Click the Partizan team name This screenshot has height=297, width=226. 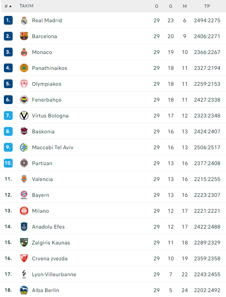pos(42,163)
